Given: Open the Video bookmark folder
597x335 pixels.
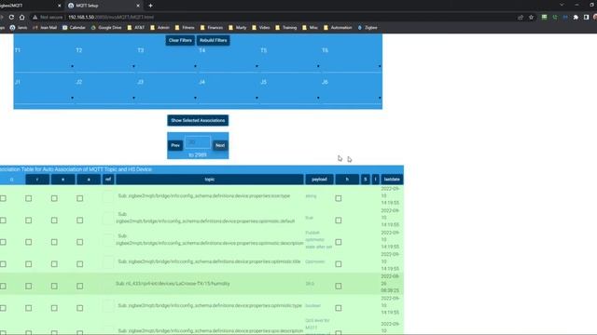Looking at the screenshot, I should click(x=261, y=27).
